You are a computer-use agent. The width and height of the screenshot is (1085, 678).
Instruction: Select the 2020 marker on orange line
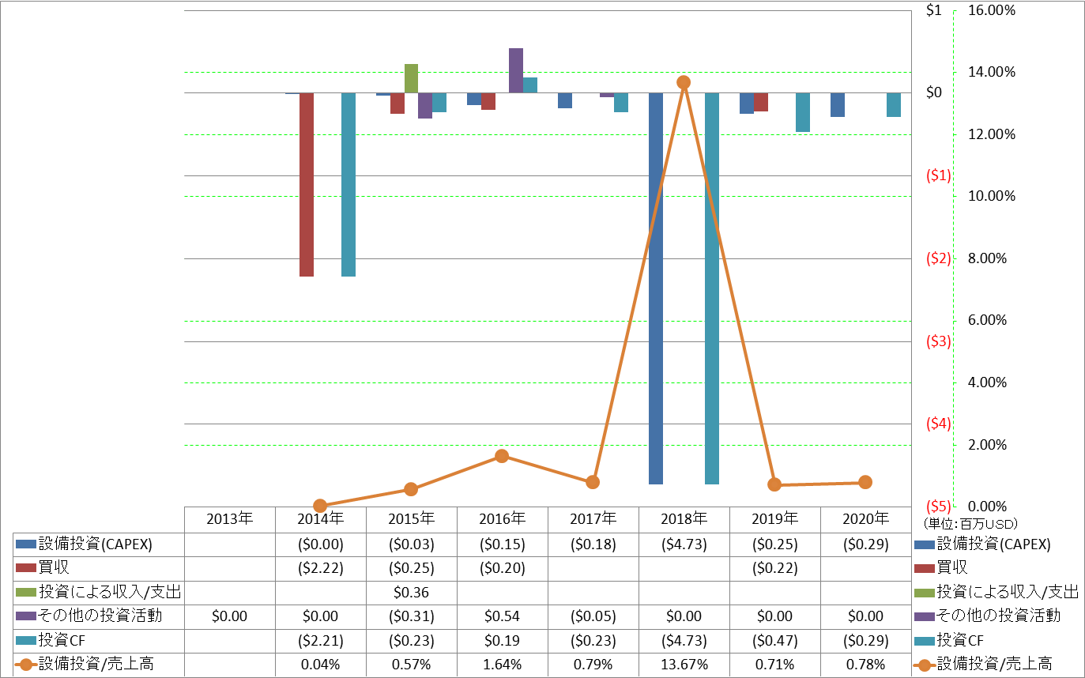click(865, 482)
